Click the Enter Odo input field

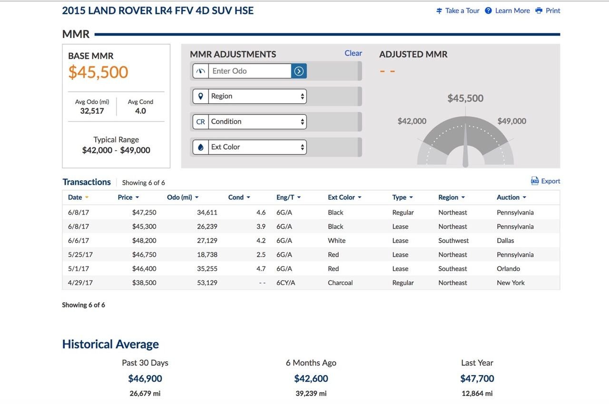pos(250,71)
